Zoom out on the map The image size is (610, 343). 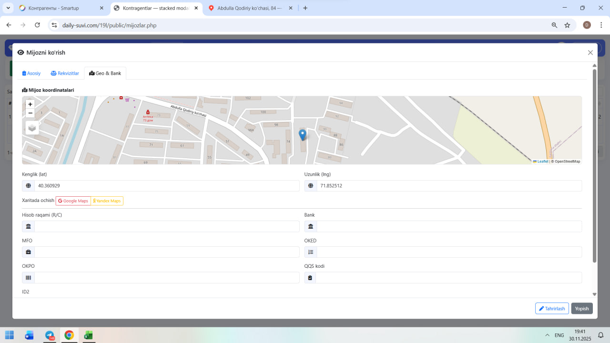(x=30, y=113)
